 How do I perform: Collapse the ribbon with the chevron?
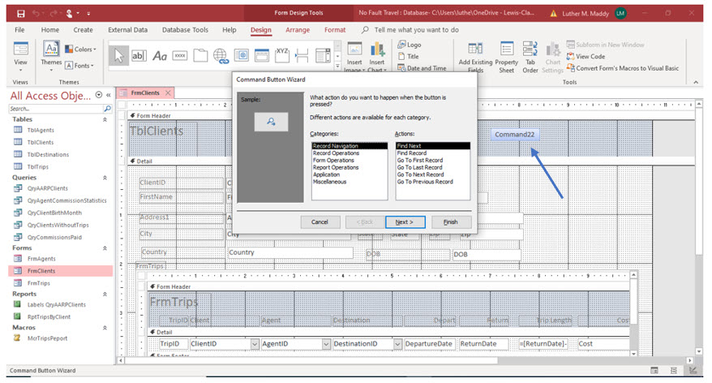(696, 82)
